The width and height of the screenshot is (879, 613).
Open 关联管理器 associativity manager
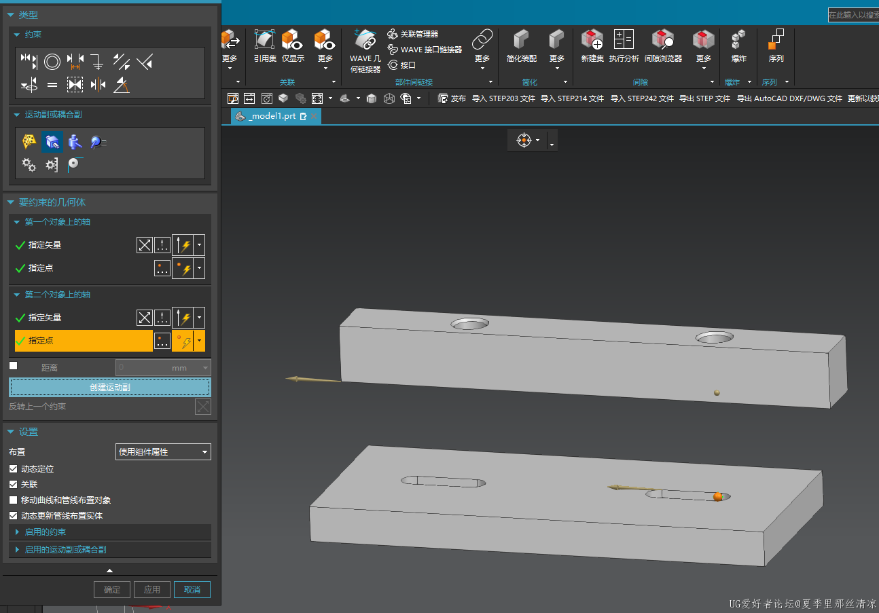413,34
